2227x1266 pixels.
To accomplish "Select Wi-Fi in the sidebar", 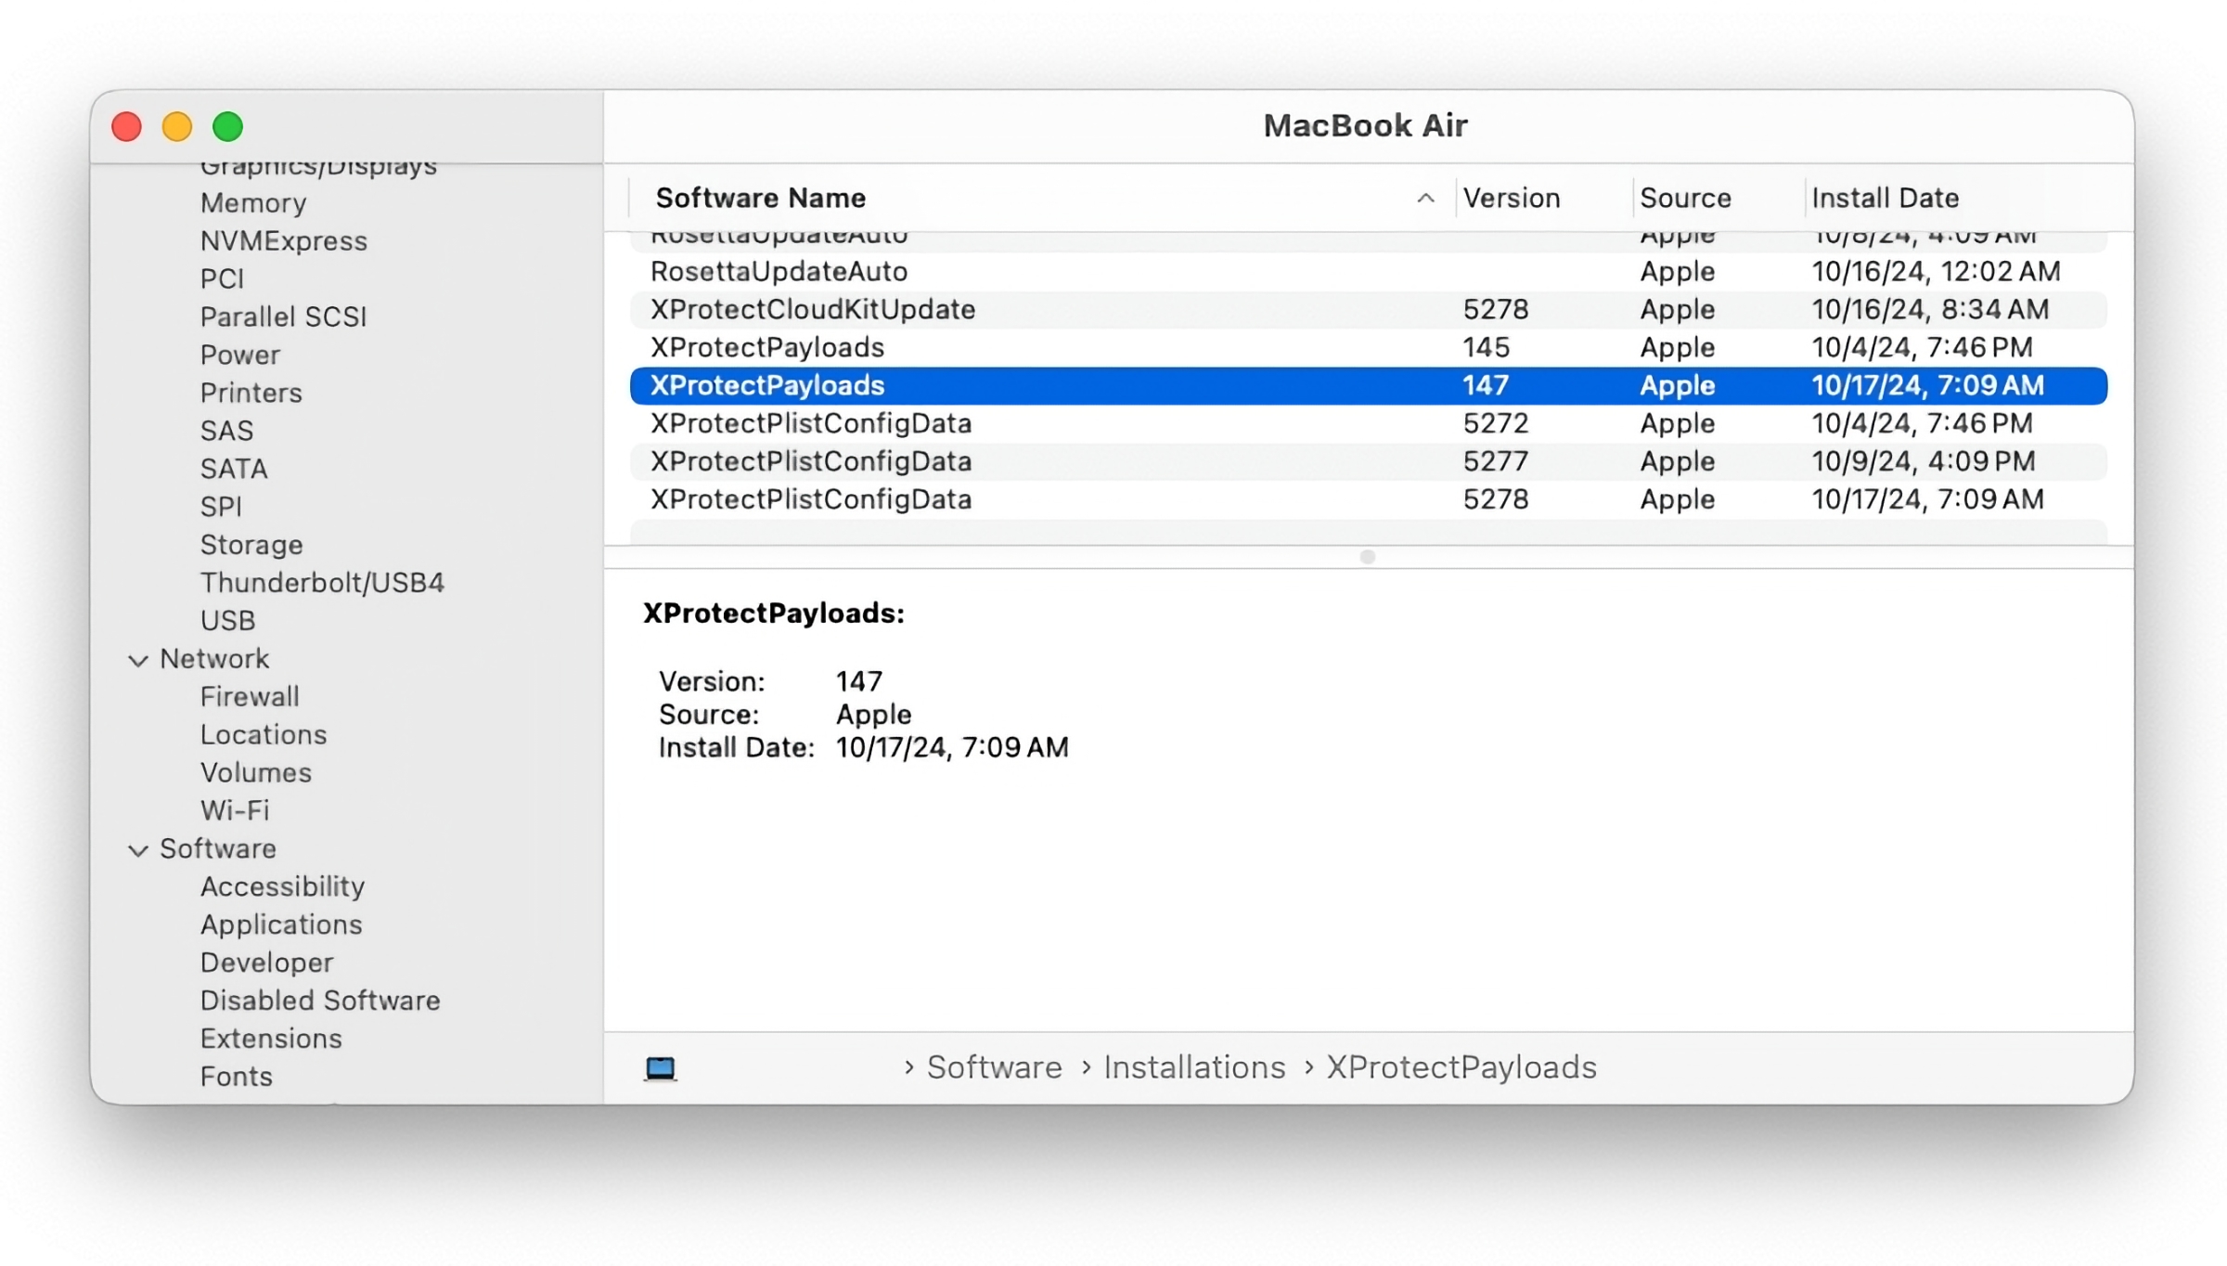I will tap(234, 810).
